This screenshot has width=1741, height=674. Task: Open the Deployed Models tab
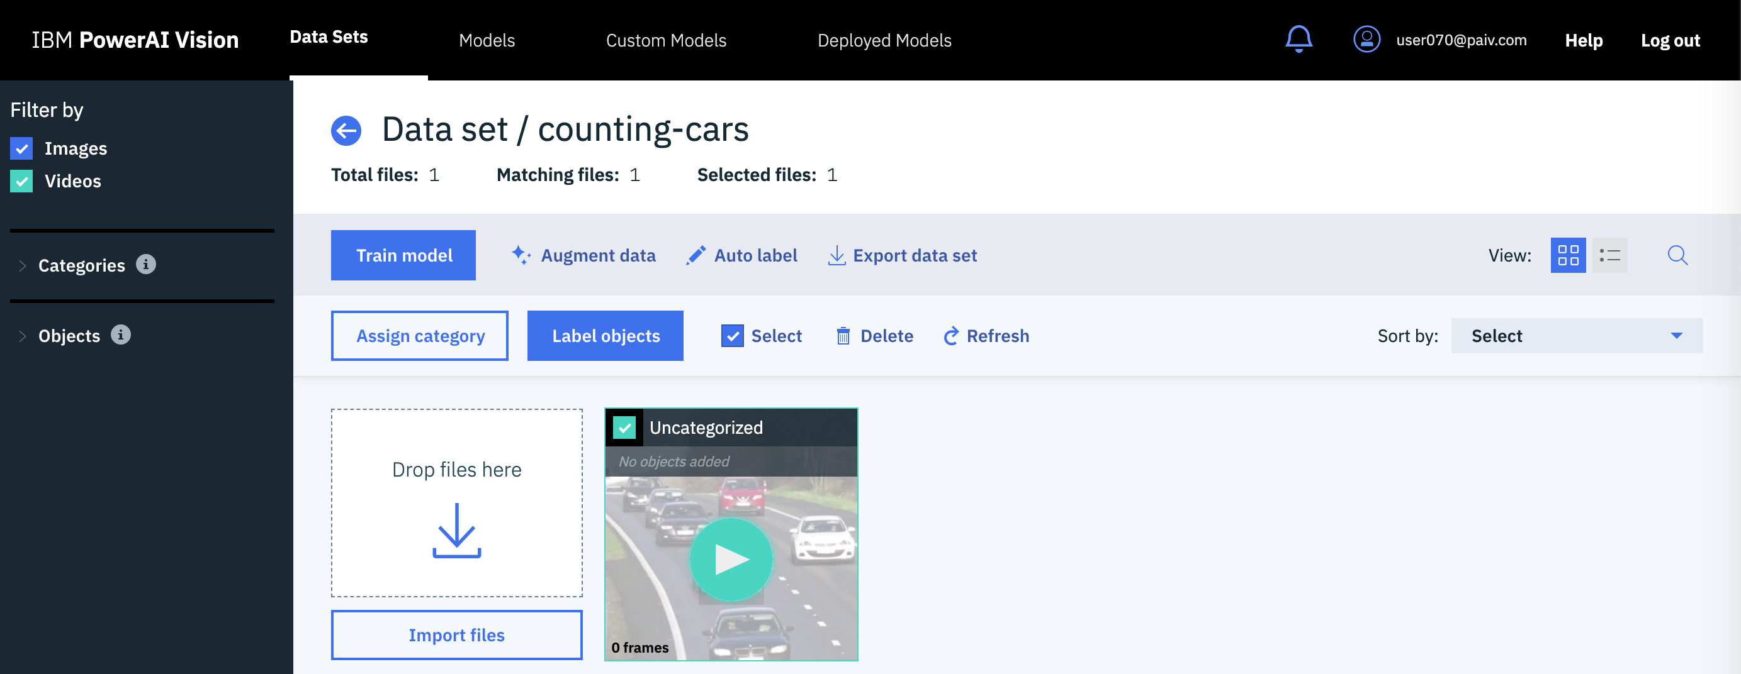[884, 40]
